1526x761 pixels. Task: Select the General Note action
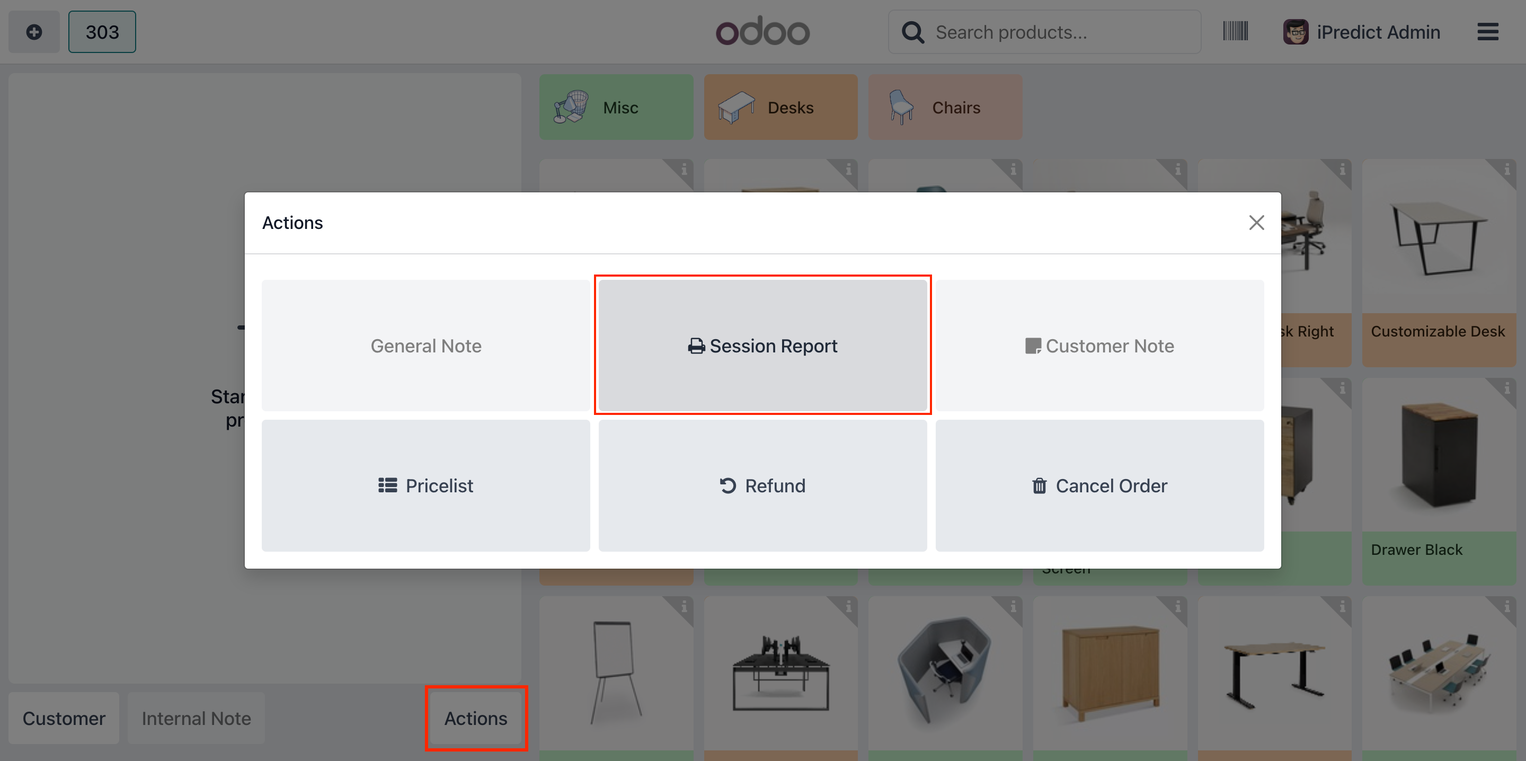point(425,346)
